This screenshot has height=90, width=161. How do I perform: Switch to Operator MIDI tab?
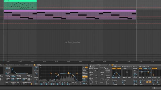27,65
